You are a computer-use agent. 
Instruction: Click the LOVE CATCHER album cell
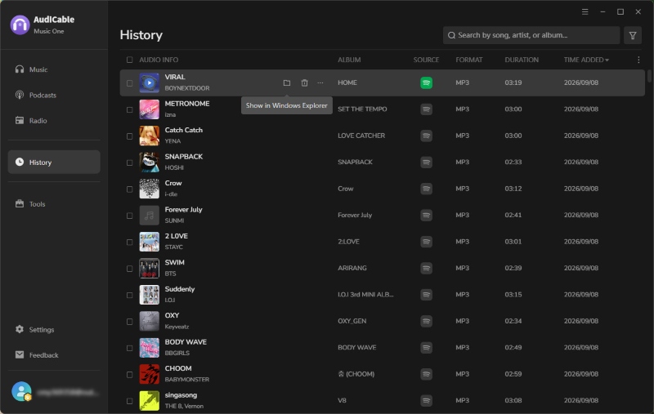[x=361, y=136]
